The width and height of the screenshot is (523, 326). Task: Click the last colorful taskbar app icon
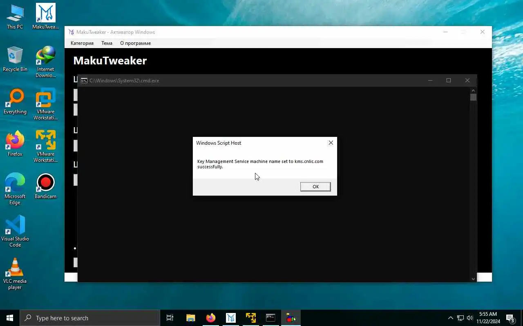[291, 318]
